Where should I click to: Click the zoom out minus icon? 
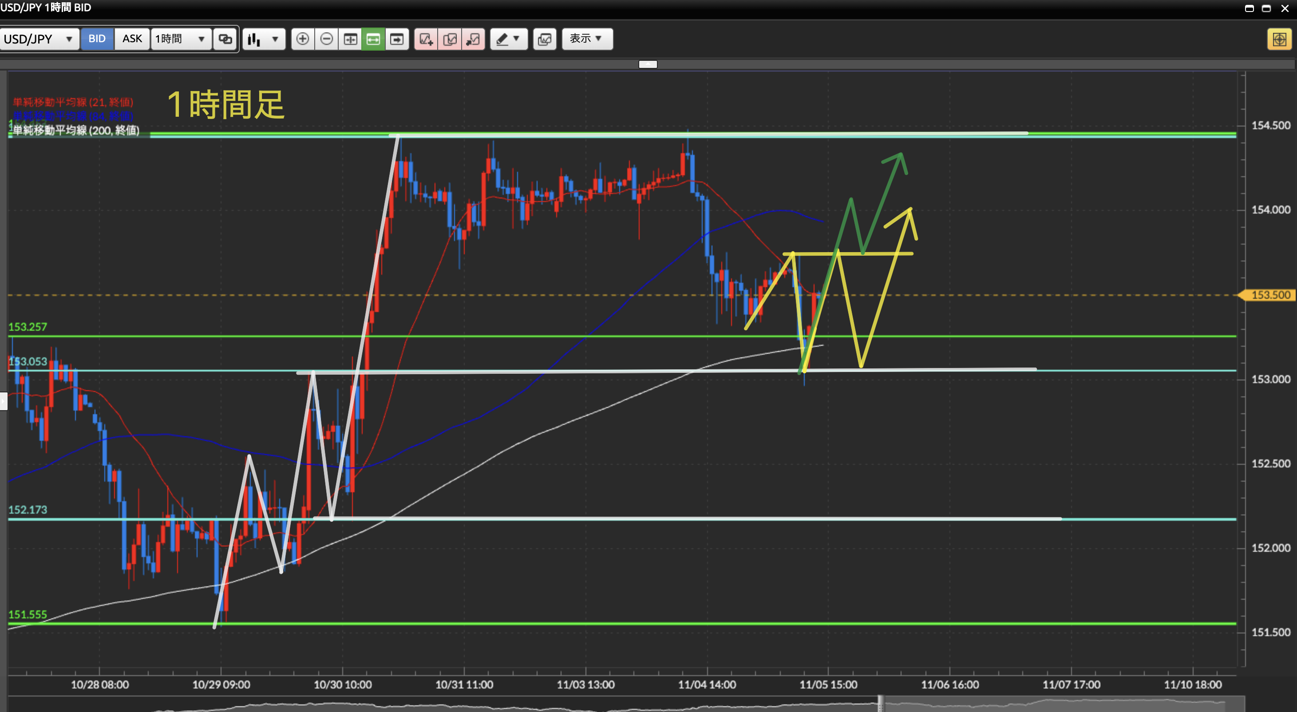pyautogui.click(x=326, y=39)
